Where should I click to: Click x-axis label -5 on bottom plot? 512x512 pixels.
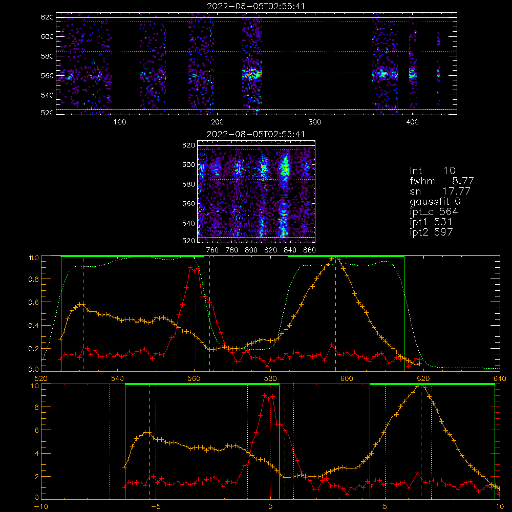[x=156, y=506]
